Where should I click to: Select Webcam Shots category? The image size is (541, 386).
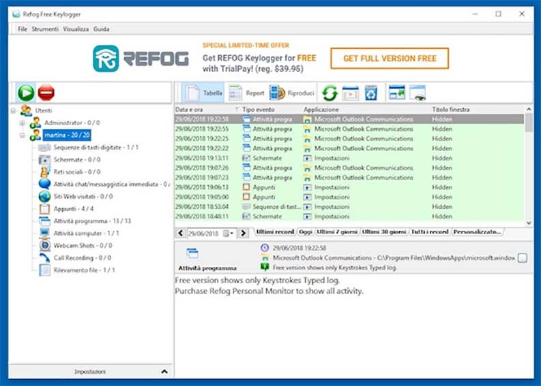83,246
